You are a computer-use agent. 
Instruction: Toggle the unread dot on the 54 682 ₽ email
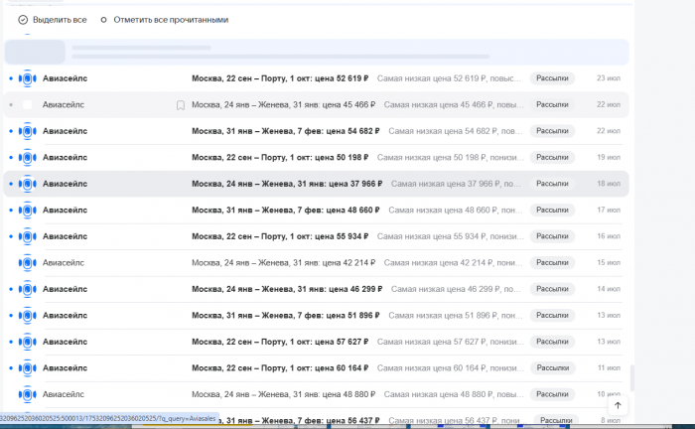point(10,131)
